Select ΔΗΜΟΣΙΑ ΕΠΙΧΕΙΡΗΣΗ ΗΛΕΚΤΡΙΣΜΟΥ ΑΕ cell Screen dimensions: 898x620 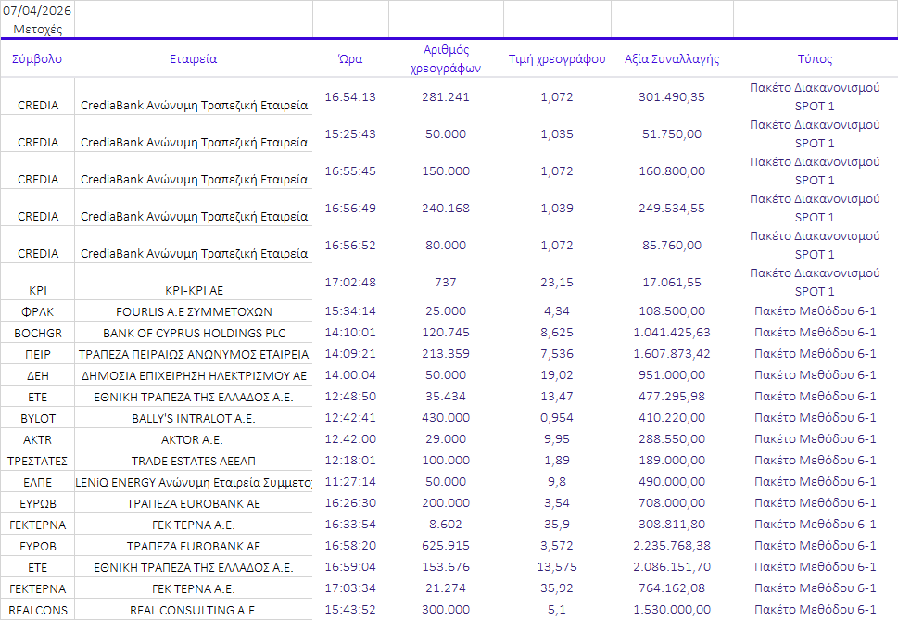coord(194,376)
